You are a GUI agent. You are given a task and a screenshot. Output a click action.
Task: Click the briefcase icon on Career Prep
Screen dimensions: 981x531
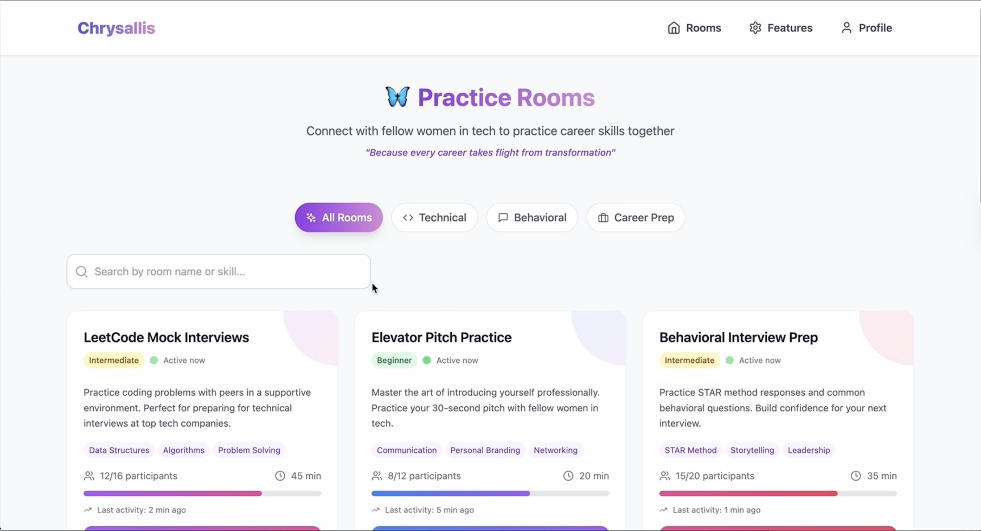pyautogui.click(x=603, y=218)
